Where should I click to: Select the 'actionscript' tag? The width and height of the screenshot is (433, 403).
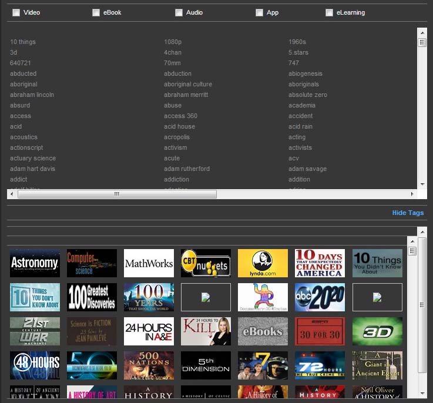(26, 148)
